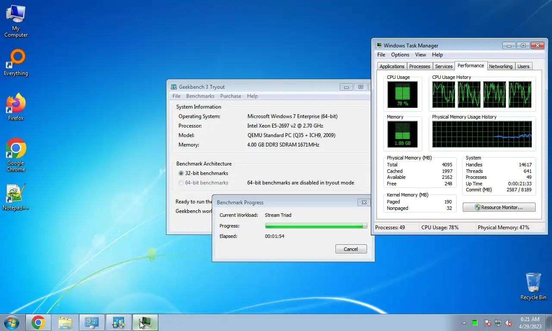Click the muted volume tray icon
Screen dimensions: 552x331
508,323
